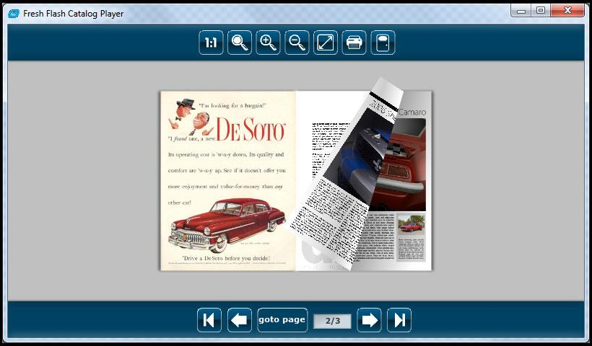Print the catalog using the printer icon
This screenshot has height=346, width=592.
point(354,43)
